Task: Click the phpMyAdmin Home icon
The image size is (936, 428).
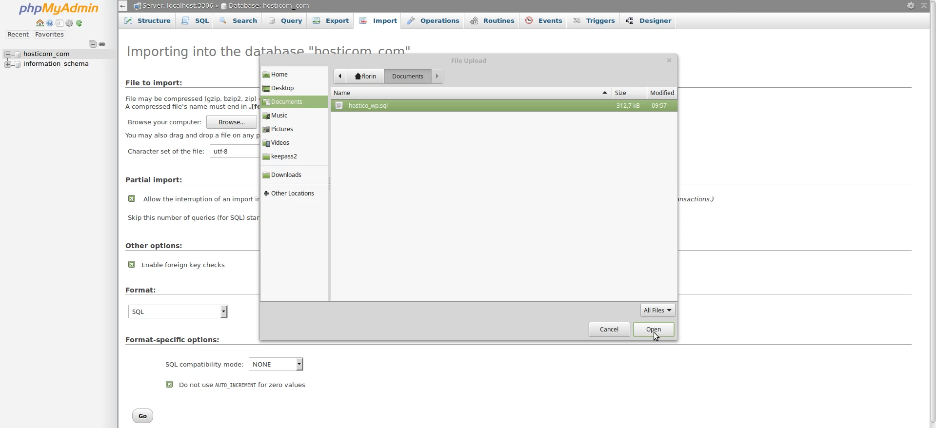Action: click(40, 23)
